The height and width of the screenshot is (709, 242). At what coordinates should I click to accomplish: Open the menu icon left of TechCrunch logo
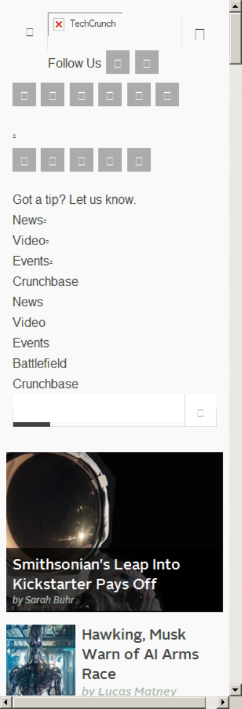[x=30, y=32]
